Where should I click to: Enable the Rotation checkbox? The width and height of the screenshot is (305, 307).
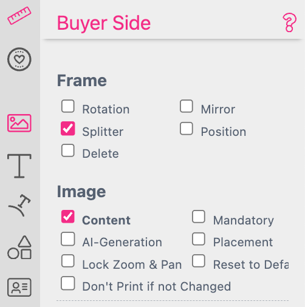68,106
